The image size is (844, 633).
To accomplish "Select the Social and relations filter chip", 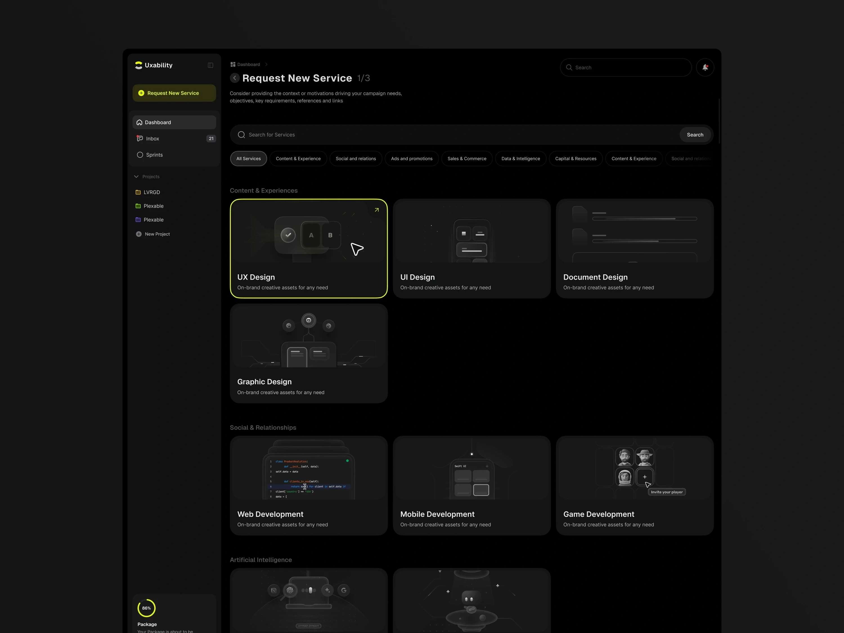I will [356, 159].
